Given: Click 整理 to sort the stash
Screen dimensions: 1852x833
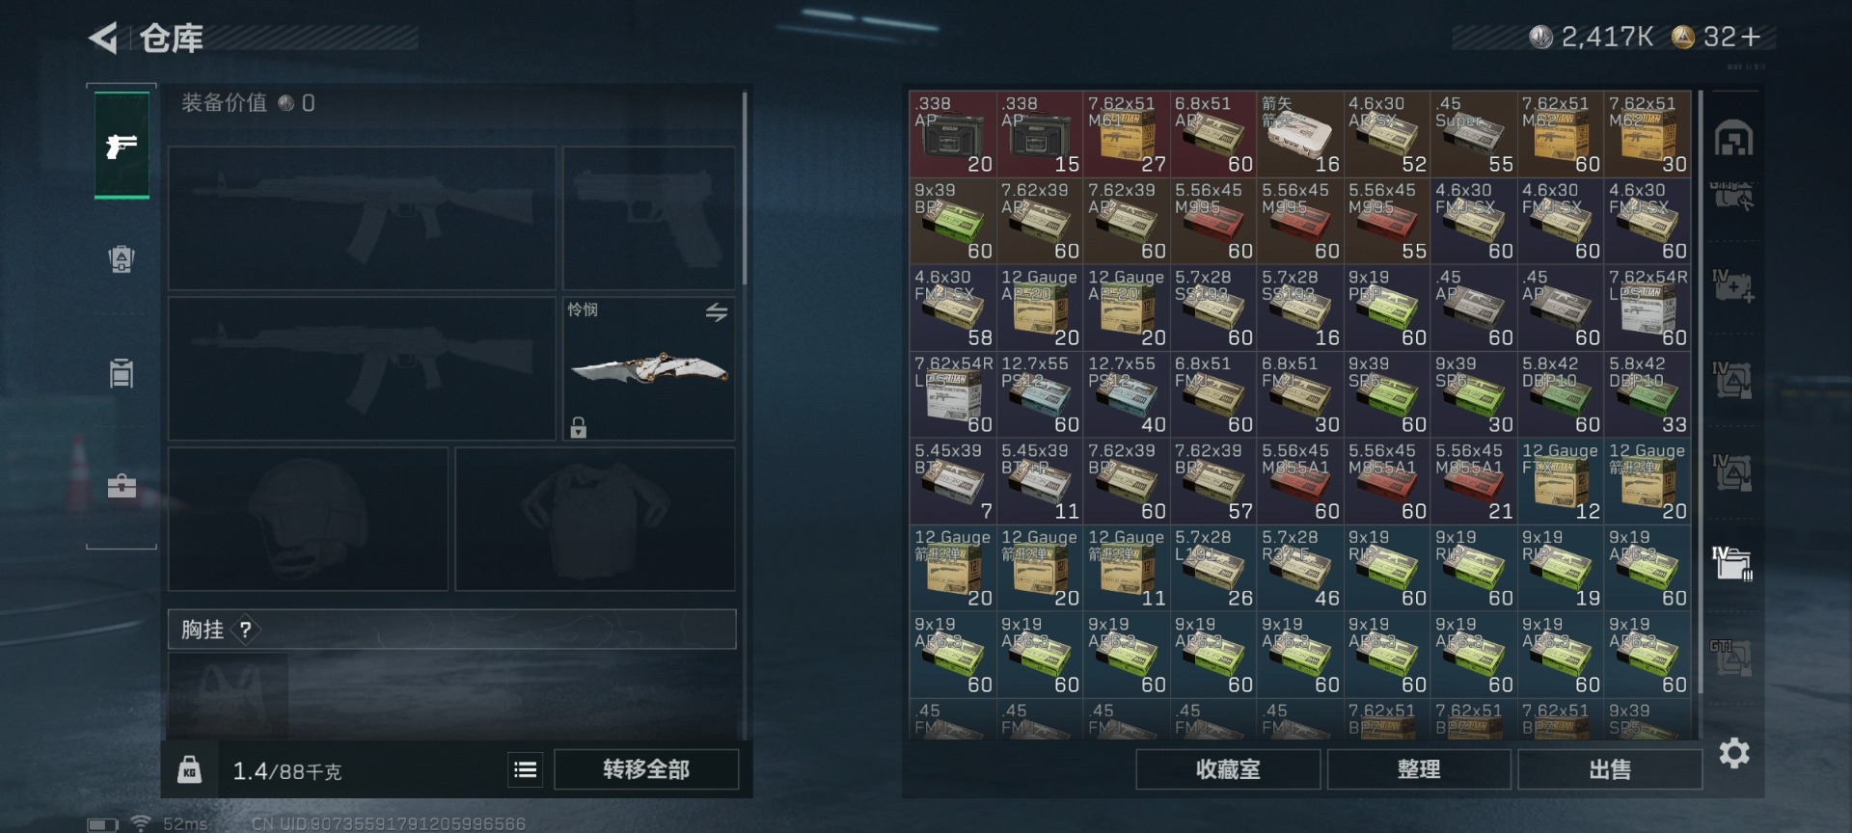Looking at the screenshot, I should 1419,769.
